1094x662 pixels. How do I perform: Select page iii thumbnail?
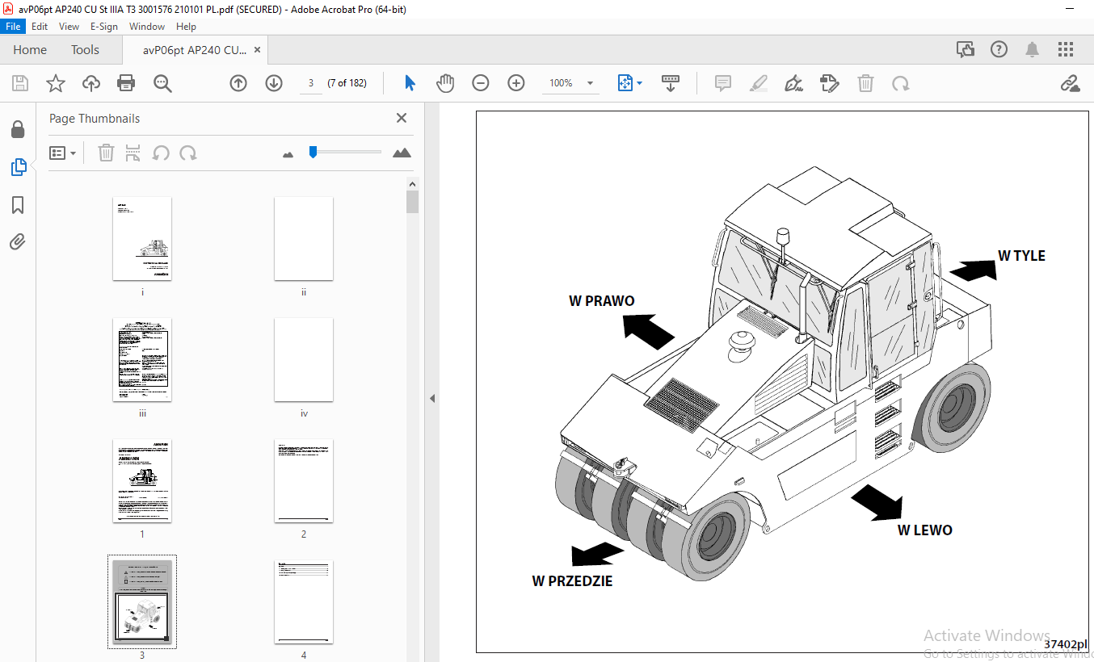point(142,360)
